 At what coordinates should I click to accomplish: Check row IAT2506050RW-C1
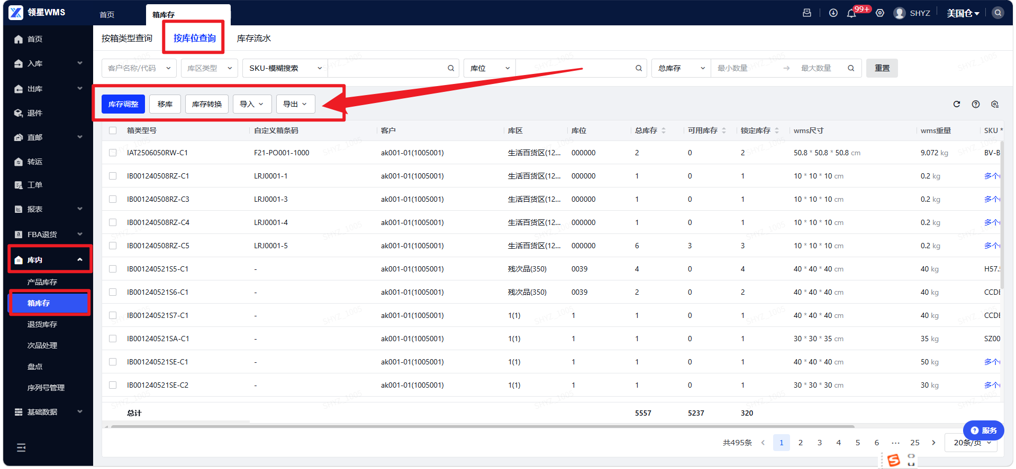[113, 153]
